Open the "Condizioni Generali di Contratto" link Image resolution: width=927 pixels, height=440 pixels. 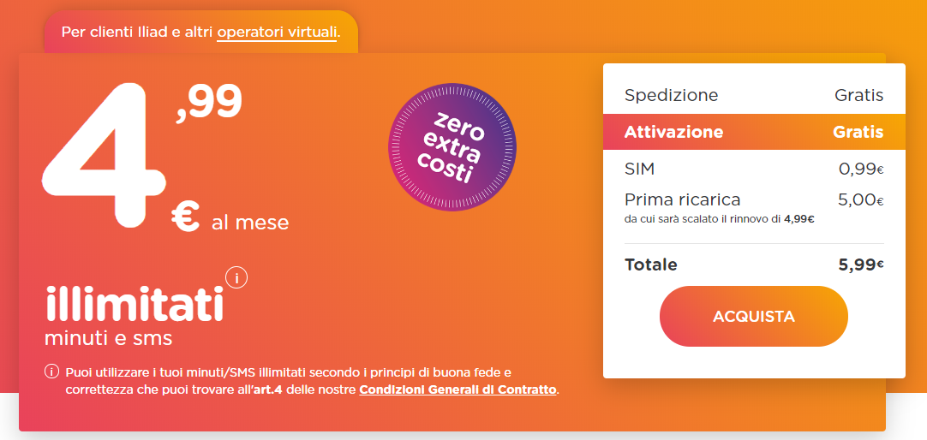click(x=458, y=389)
